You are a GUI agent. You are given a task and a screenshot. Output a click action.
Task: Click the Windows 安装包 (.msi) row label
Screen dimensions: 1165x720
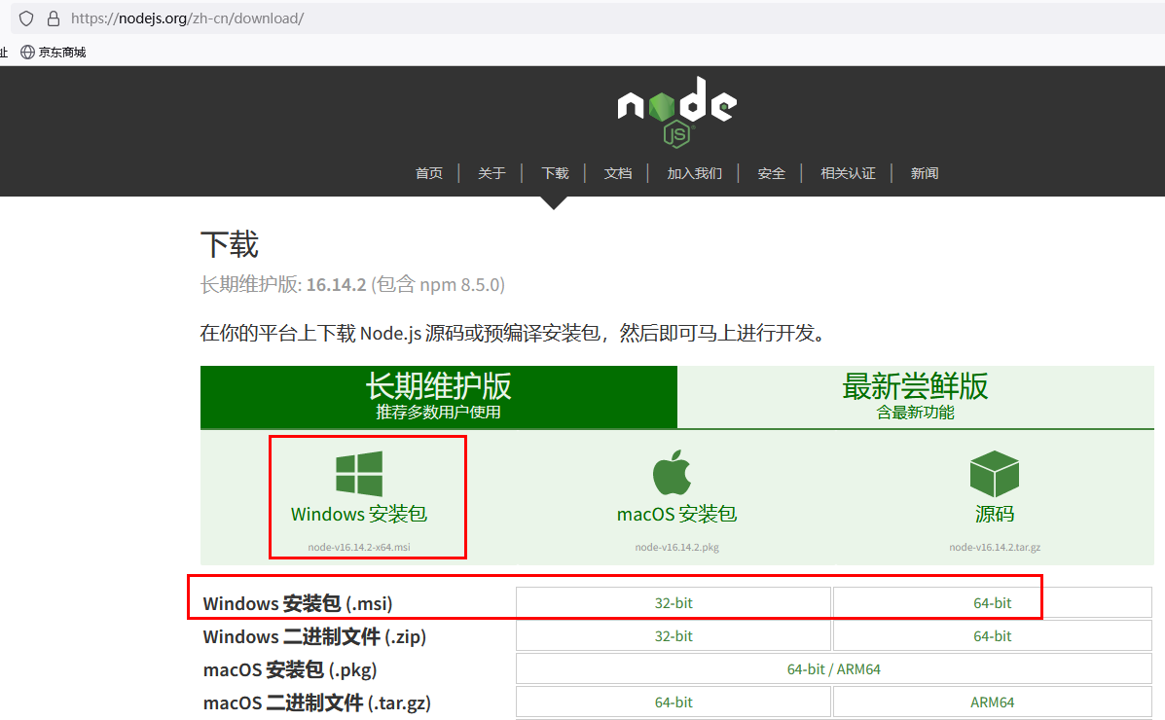click(297, 603)
